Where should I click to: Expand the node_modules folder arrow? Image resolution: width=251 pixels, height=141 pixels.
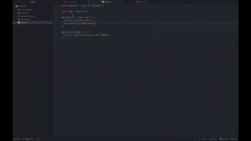(x=16, y=10)
